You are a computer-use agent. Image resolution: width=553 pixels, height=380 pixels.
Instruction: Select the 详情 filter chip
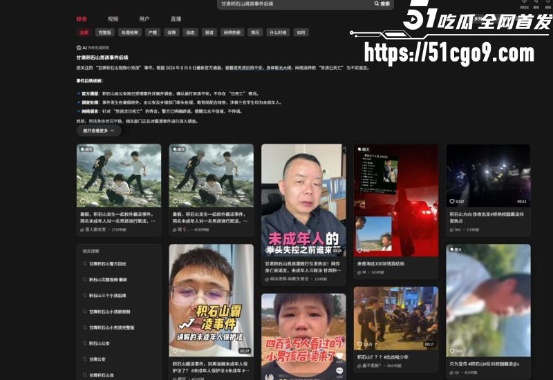(171, 32)
